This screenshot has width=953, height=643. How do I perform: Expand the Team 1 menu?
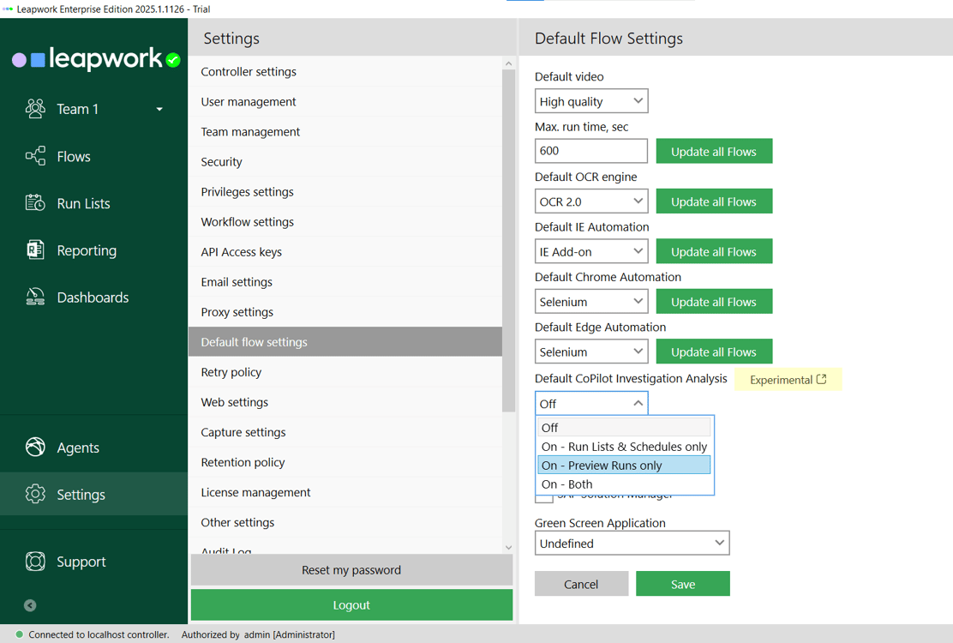click(x=158, y=109)
